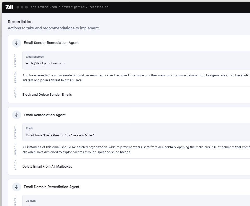Click 'Delete Email From All Mailboxes' action
The height and width of the screenshot is (206, 250).
[47, 167]
